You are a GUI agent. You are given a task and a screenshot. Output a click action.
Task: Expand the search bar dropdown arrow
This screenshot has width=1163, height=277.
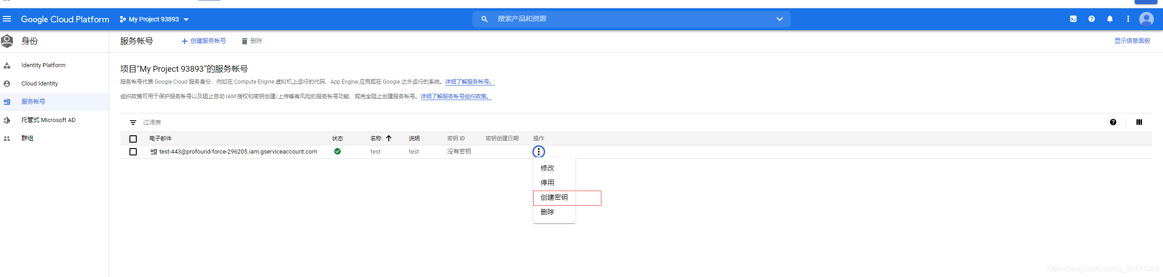780,19
